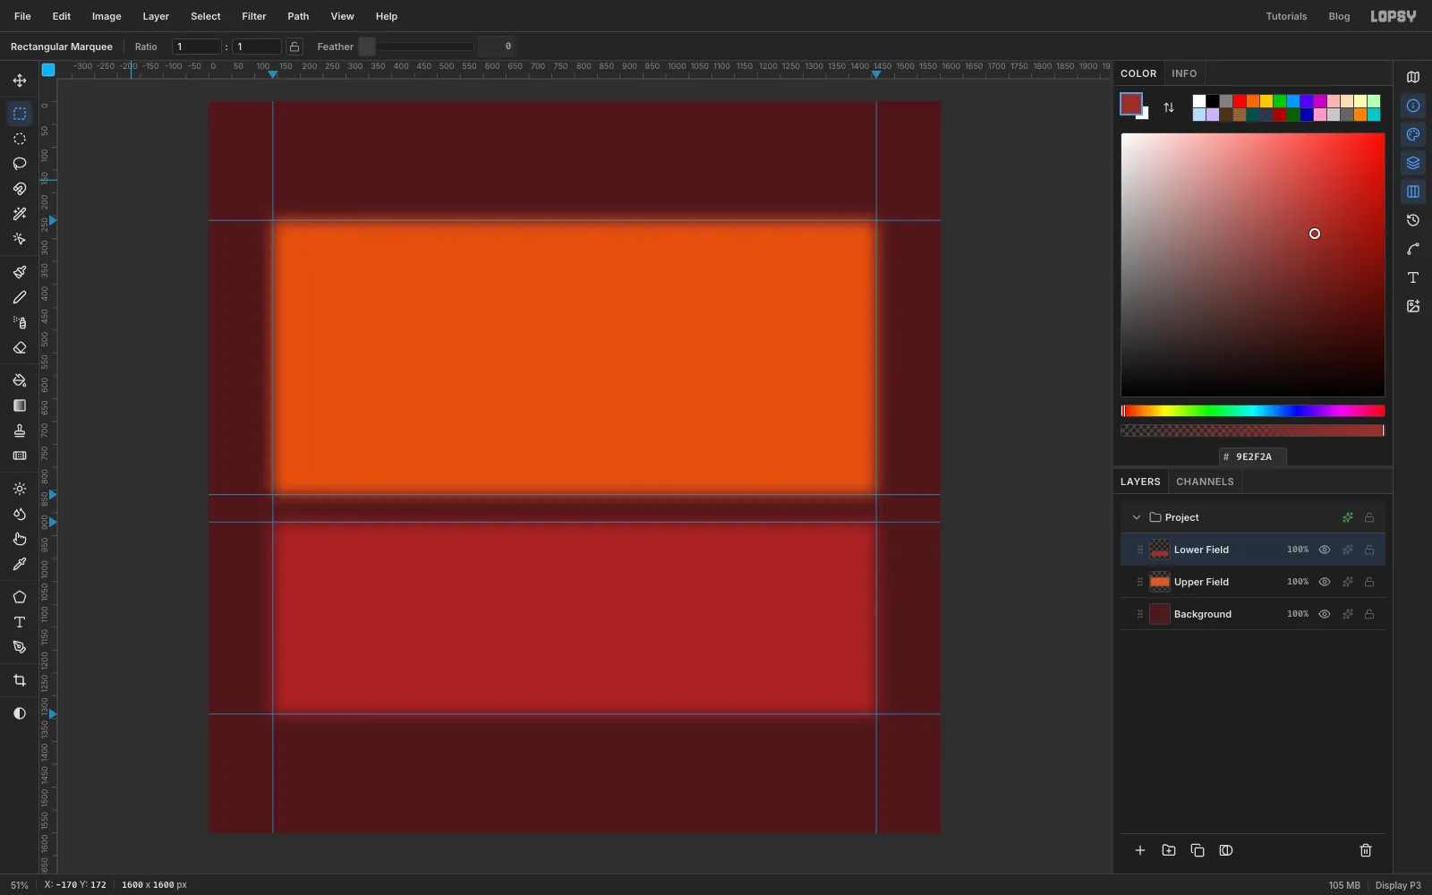Create a new layer group folder

pyautogui.click(x=1169, y=850)
